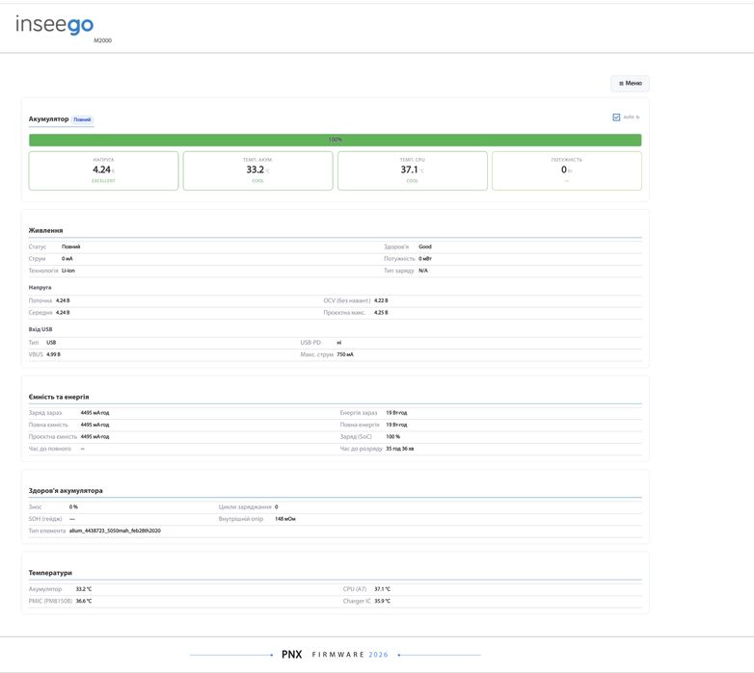Click the cell type allium_4438723 value text
This screenshot has width=754, height=673.
coord(115,531)
